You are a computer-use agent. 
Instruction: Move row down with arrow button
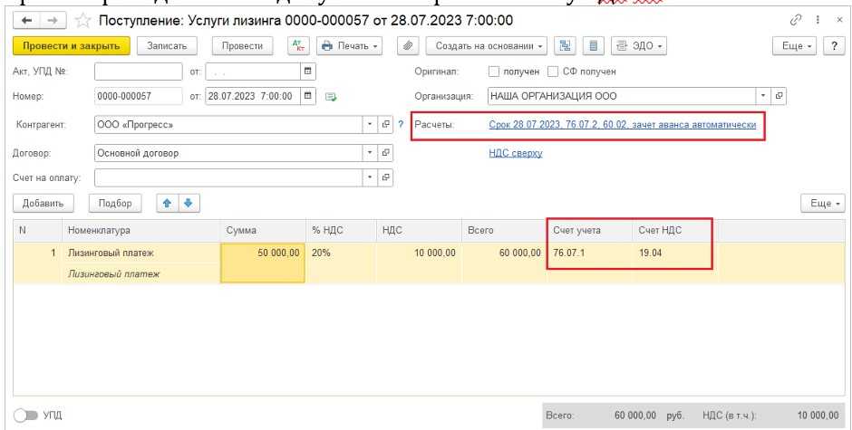point(188,204)
